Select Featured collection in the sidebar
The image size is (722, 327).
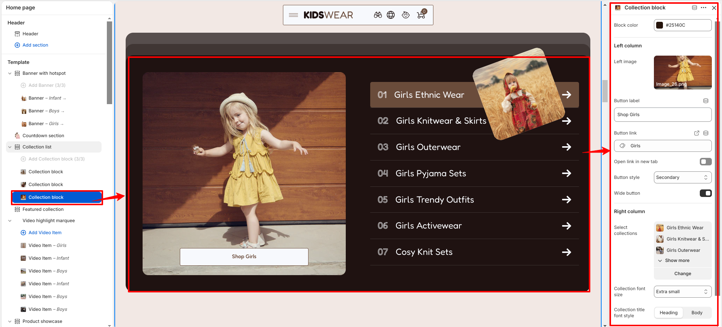tap(43, 209)
